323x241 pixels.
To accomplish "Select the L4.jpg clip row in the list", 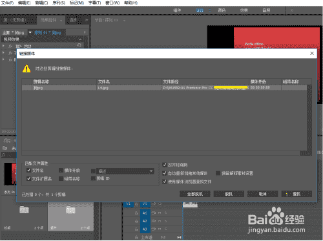I will 164,88.
